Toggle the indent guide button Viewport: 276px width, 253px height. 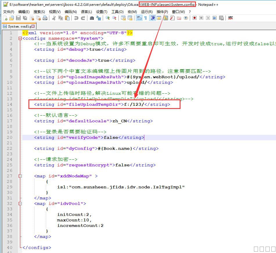coord(152,18)
